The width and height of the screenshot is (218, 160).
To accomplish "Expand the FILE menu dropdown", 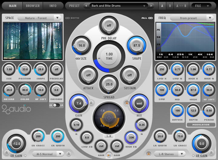I will tap(201, 6).
